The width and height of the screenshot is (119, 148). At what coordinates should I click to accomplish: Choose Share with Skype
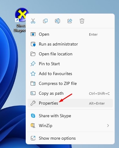(x=70, y=116)
